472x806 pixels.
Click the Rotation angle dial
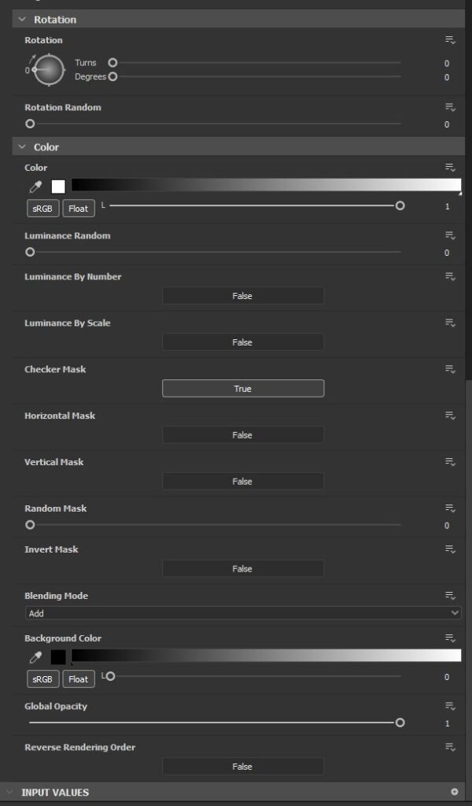[x=49, y=70]
